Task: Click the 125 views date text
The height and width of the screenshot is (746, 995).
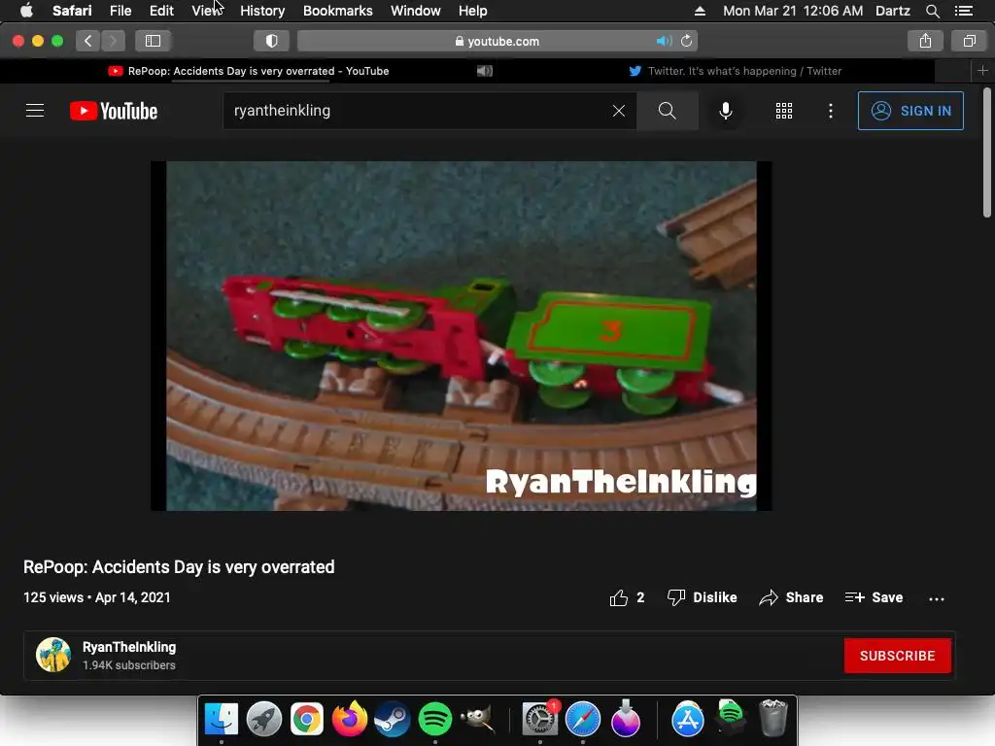Action: tap(97, 597)
